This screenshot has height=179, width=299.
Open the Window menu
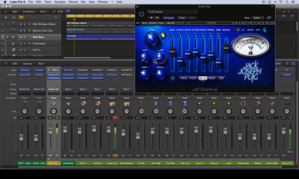103,2
